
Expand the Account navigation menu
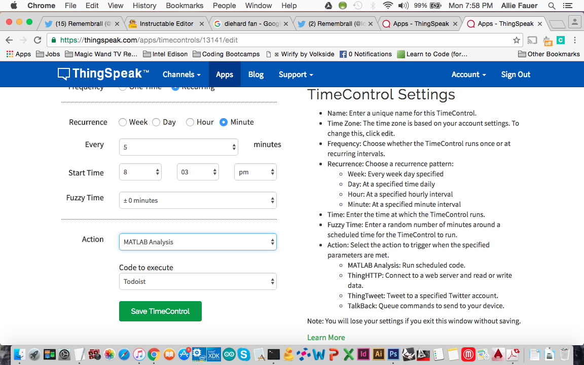click(468, 75)
